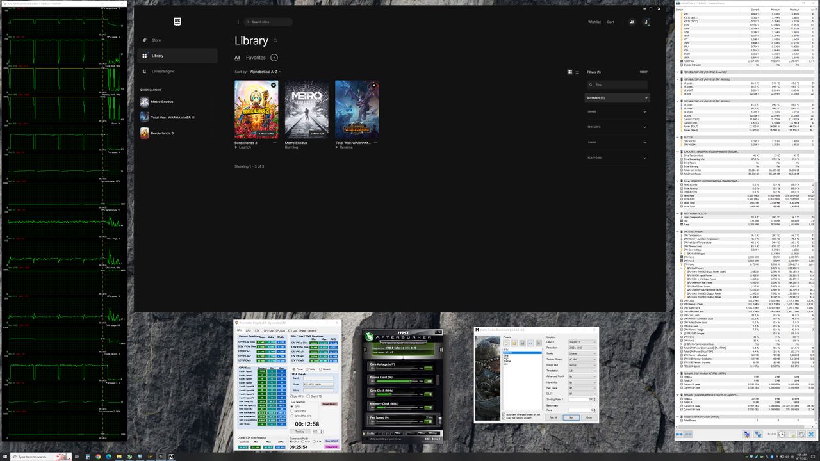Open the Charts tab in Powenetics
Image resolution: width=820 pixels, height=461 pixels.
click(302, 330)
